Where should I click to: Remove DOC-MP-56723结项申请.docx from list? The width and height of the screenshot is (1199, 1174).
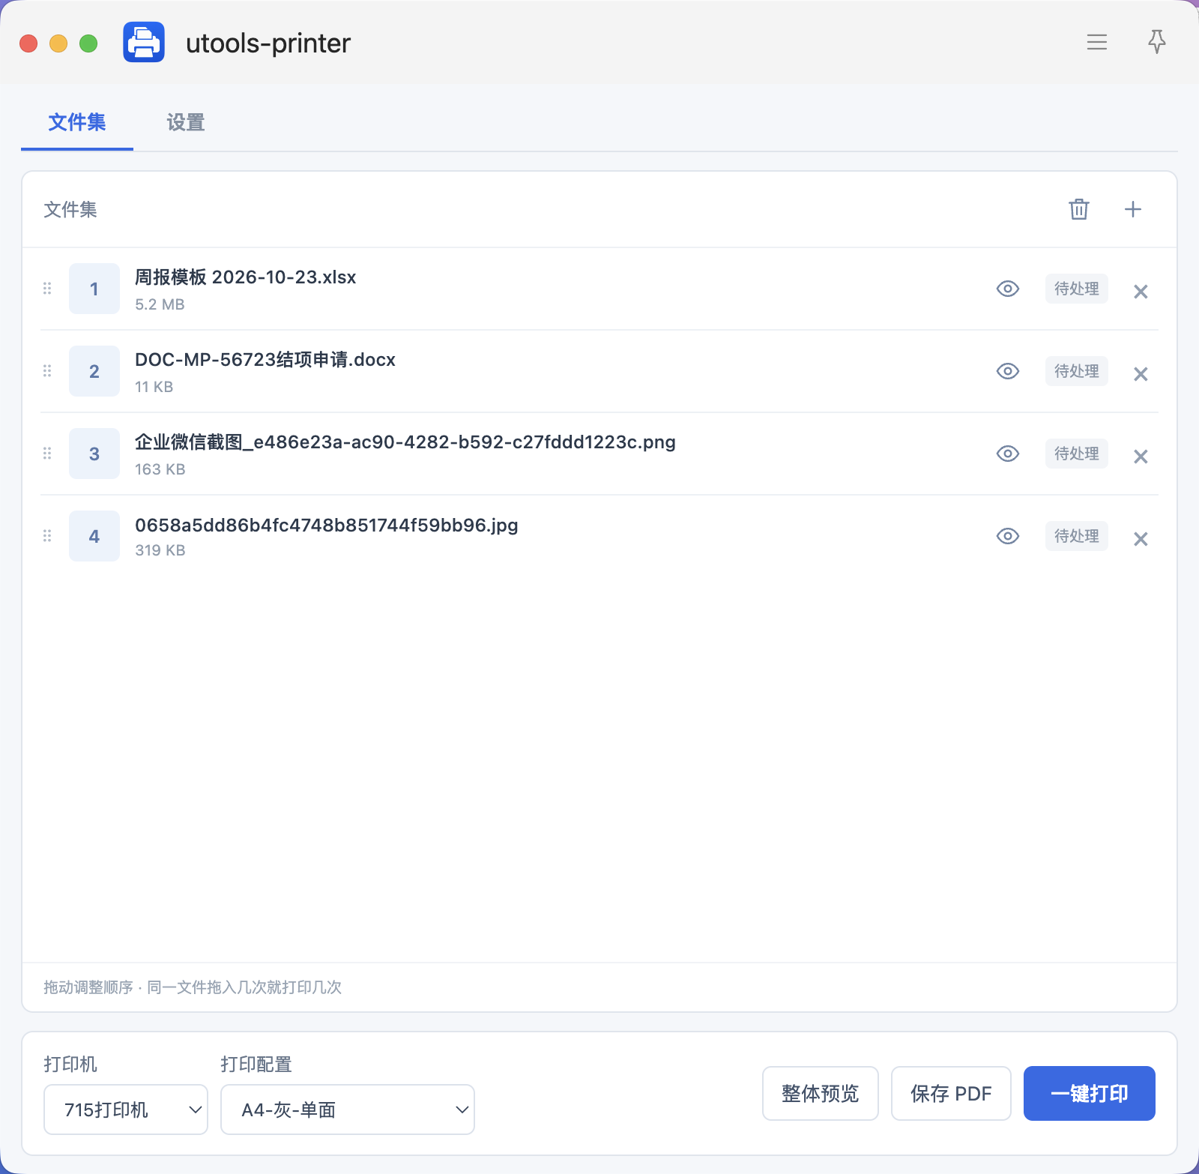coord(1141,374)
